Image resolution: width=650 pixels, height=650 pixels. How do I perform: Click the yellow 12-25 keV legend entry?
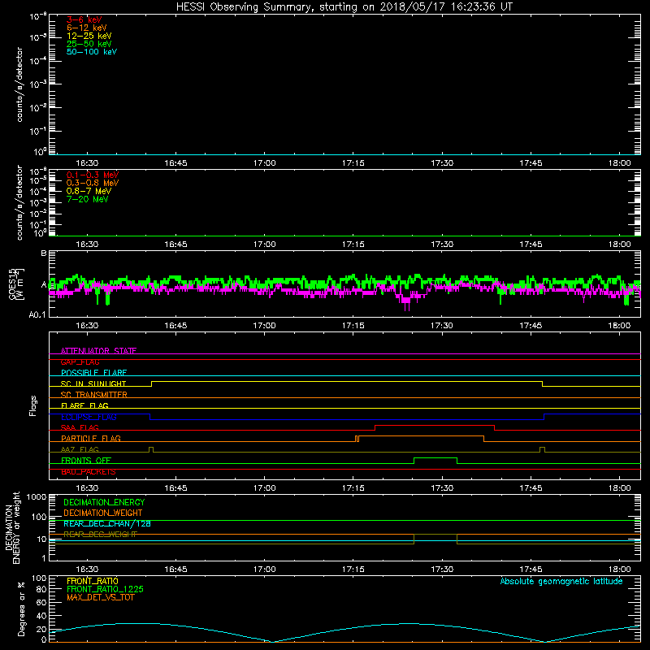(x=89, y=36)
